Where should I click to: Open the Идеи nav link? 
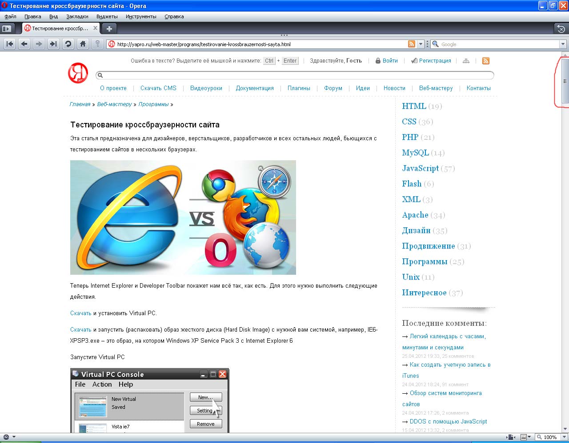pyautogui.click(x=363, y=88)
